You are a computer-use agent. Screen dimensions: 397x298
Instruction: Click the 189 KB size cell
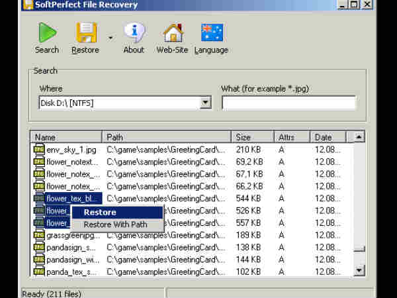[248, 235]
